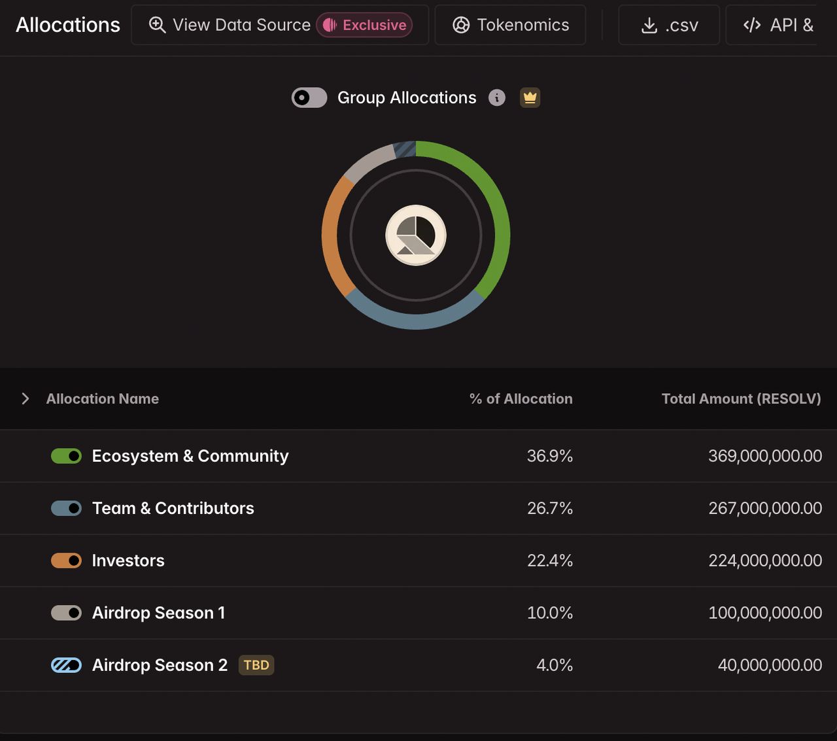Sort by Total Amount (RESOLV) column

741,398
